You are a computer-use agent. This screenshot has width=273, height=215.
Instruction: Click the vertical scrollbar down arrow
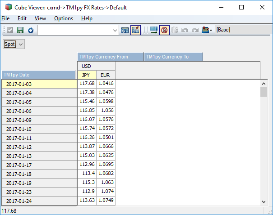click(x=264, y=202)
